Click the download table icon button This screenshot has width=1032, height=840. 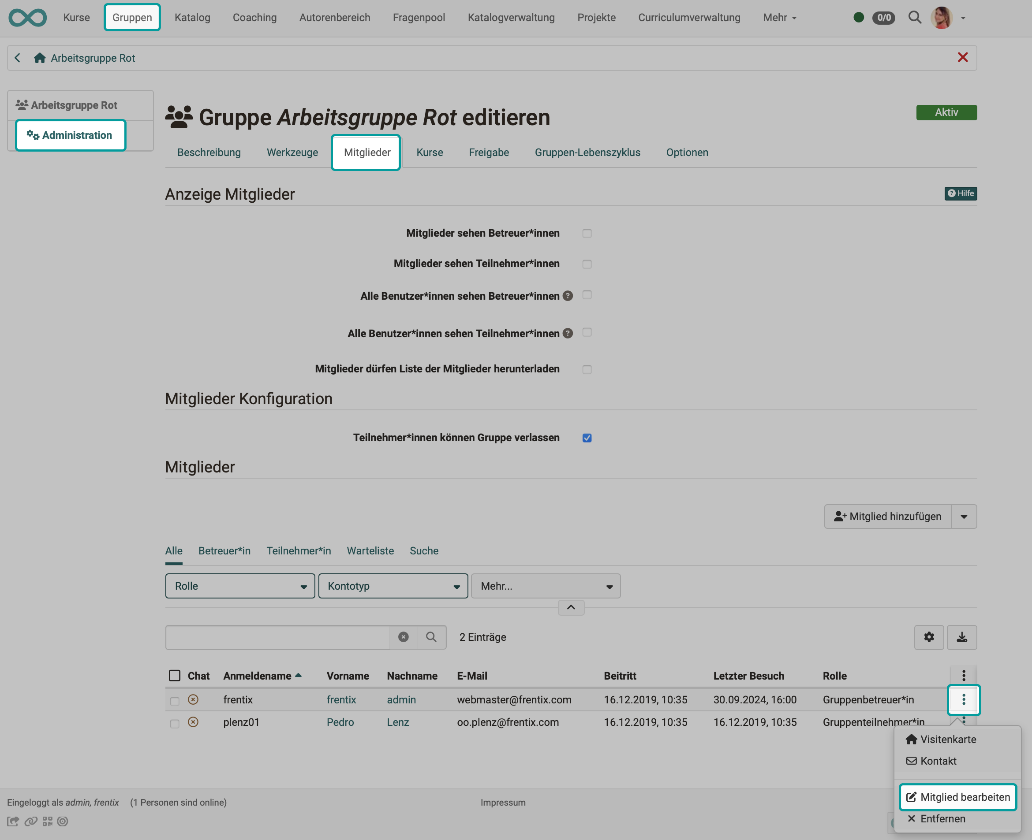(961, 637)
